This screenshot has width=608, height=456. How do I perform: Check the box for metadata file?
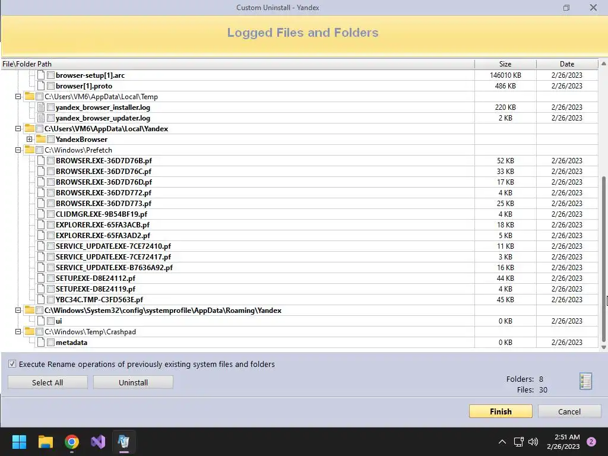50,343
